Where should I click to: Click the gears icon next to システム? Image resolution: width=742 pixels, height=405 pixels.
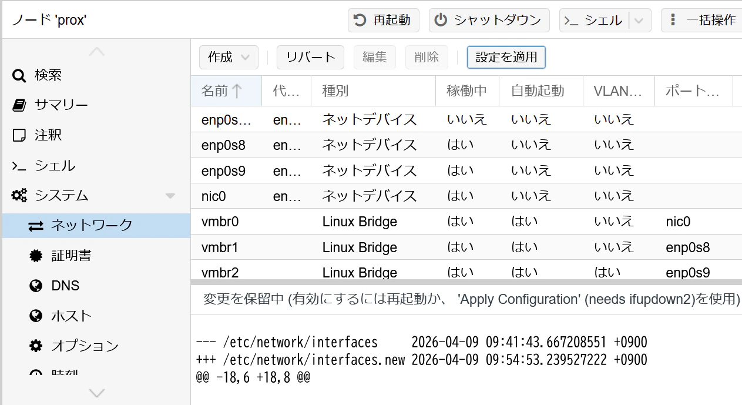20,195
